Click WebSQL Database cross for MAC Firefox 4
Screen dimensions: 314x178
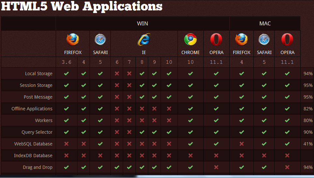[242, 144]
